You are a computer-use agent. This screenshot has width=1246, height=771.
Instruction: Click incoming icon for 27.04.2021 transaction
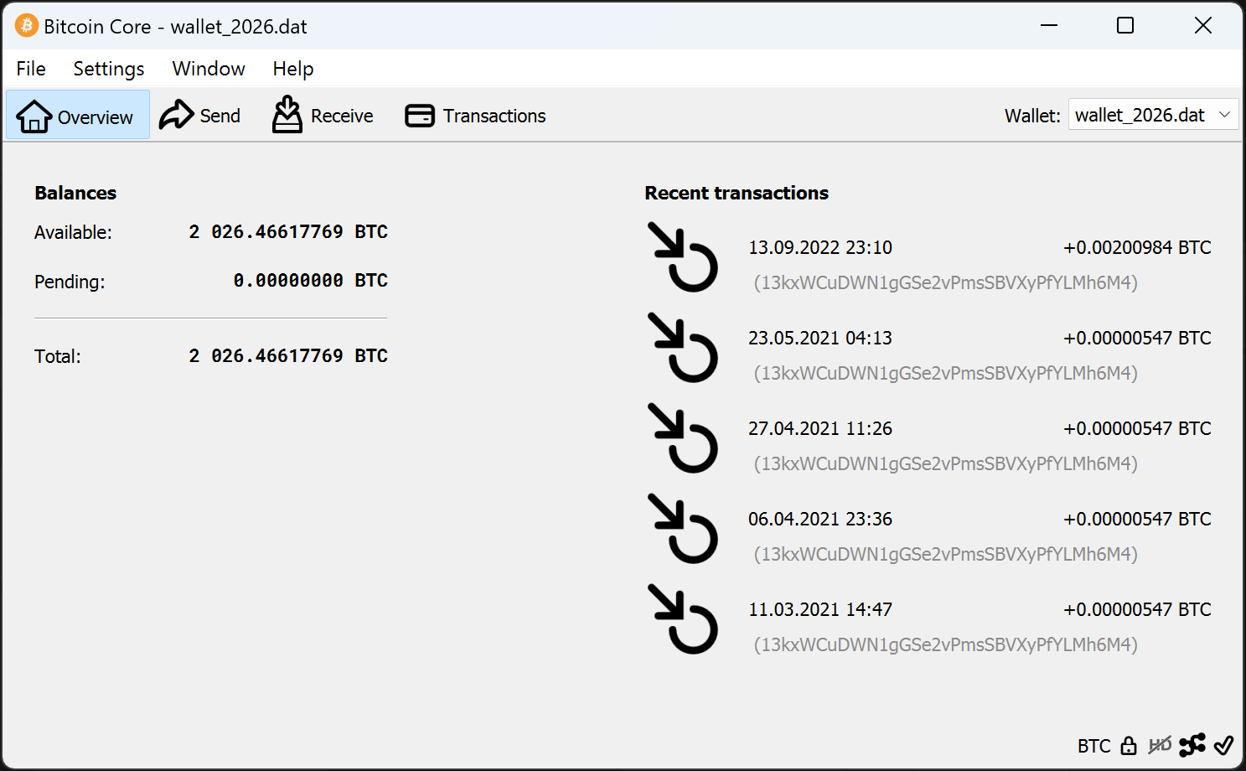point(683,438)
